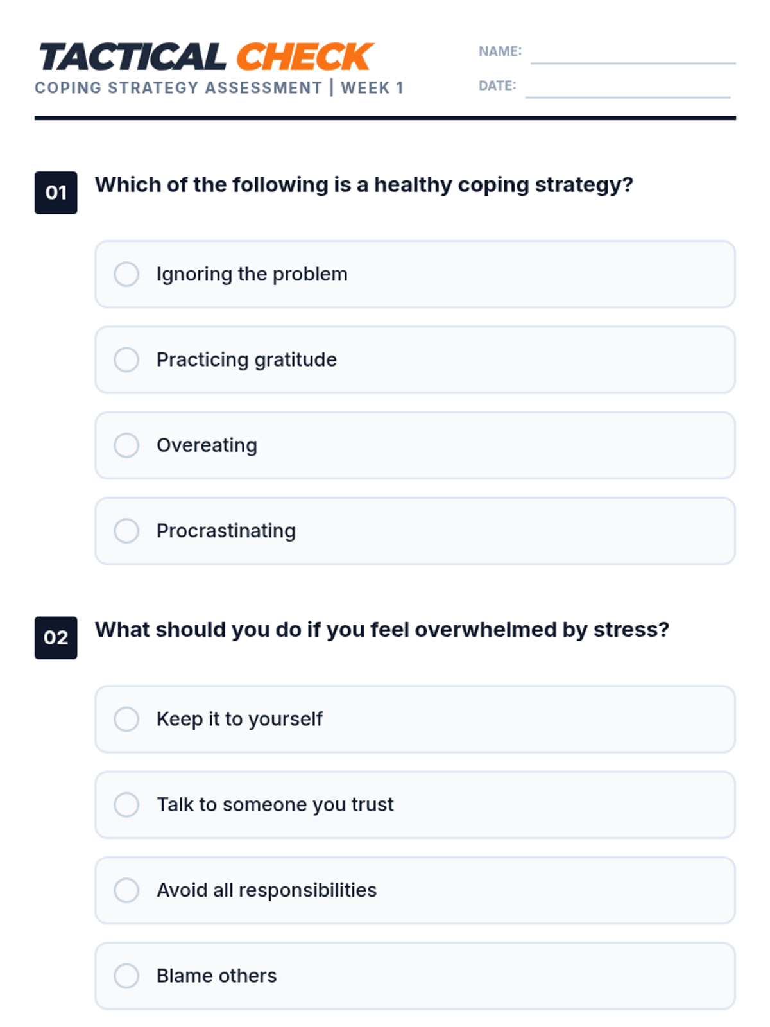Click the 01 question number badge
The width and height of the screenshot is (770, 1027).
coord(56,193)
